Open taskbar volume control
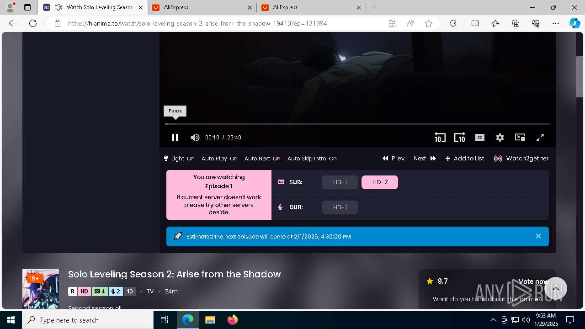Image resolution: width=585 pixels, height=329 pixels. click(526, 320)
